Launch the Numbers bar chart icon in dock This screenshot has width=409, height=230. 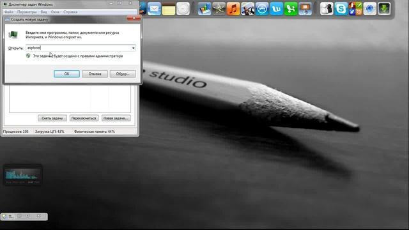click(204, 9)
